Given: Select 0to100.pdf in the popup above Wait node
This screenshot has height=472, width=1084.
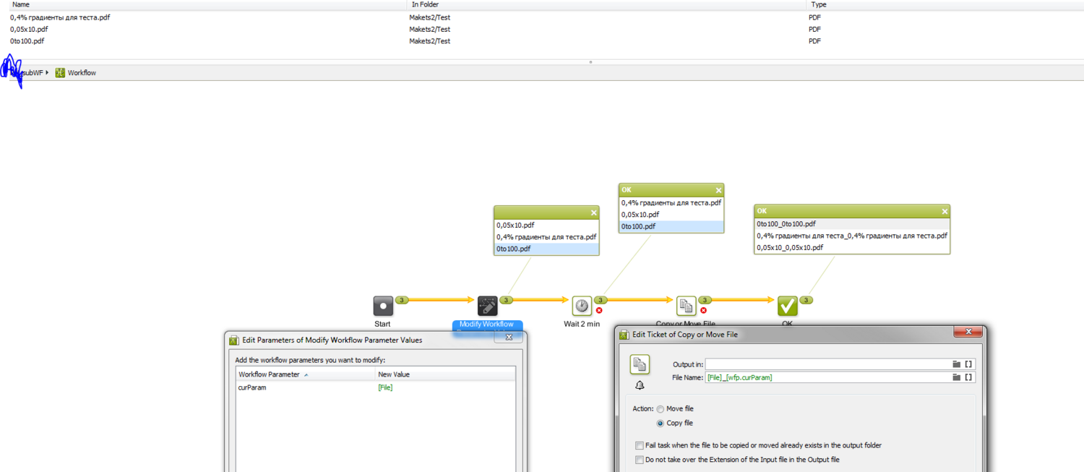Looking at the screenshot, I should [x=671, y=226].
